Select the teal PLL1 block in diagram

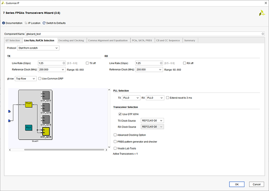[x=29, y=128]
